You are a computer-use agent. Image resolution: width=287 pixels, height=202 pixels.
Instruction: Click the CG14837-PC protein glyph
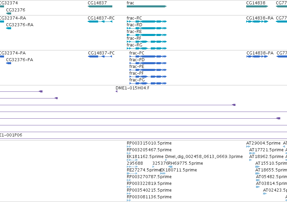click(x=100, y=56)
